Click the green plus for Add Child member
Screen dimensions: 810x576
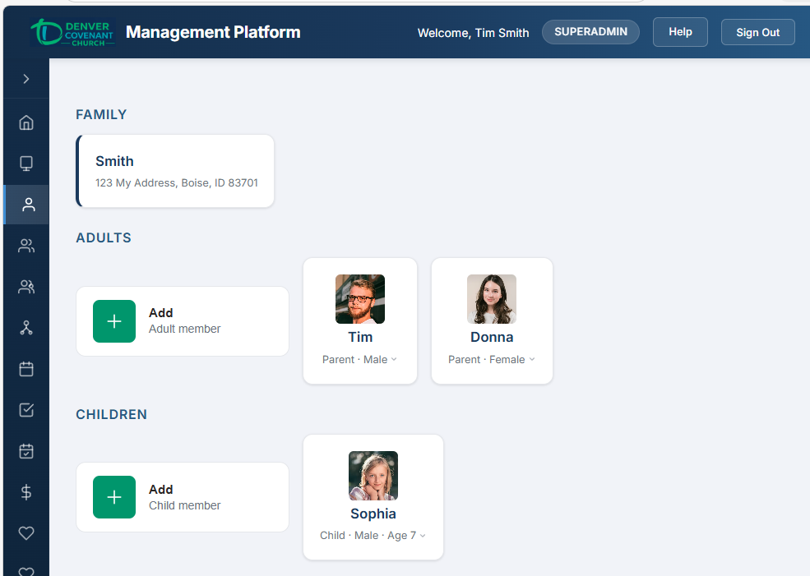point(114,497)
